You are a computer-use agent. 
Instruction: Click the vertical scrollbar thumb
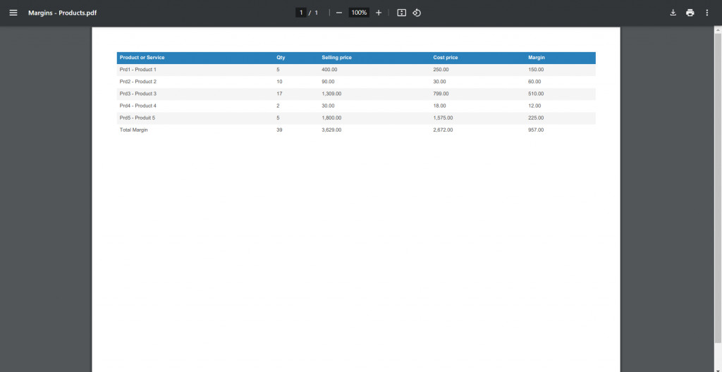tap(718, 188)
